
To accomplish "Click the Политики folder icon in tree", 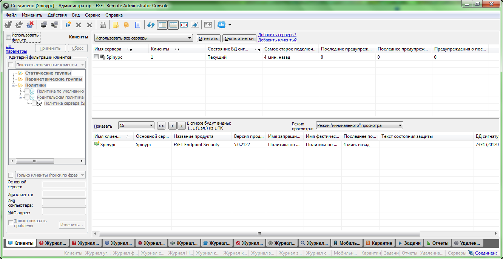I will 21,85.
